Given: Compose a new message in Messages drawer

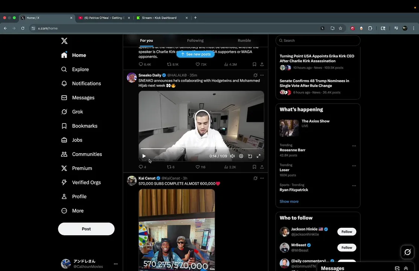Looking at the screenshot, I should 397,268.
